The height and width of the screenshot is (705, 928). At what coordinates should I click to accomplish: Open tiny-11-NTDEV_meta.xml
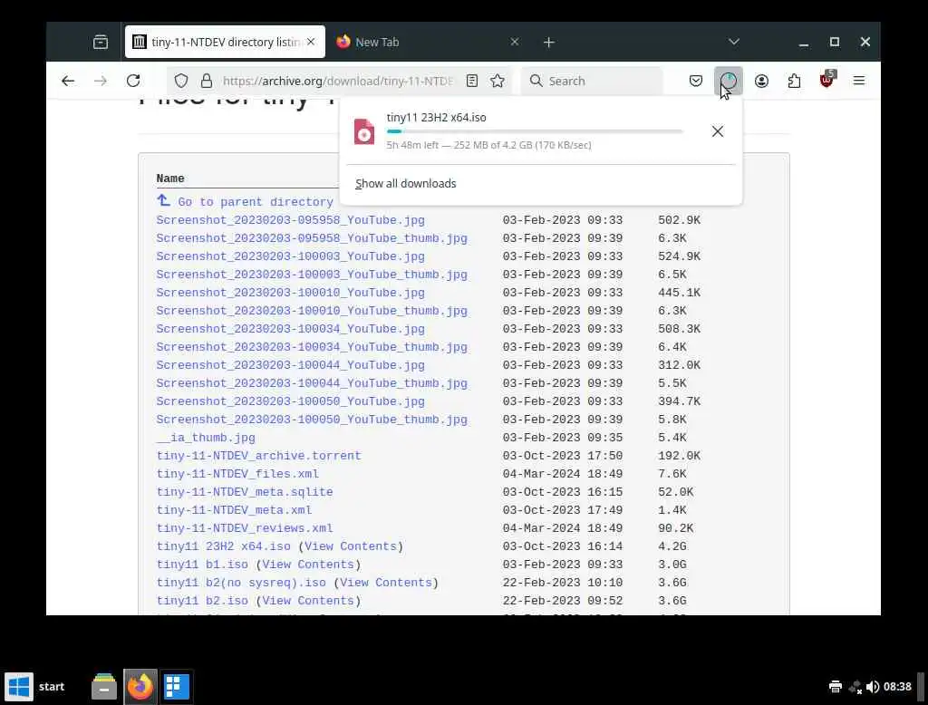pos(234,510)
